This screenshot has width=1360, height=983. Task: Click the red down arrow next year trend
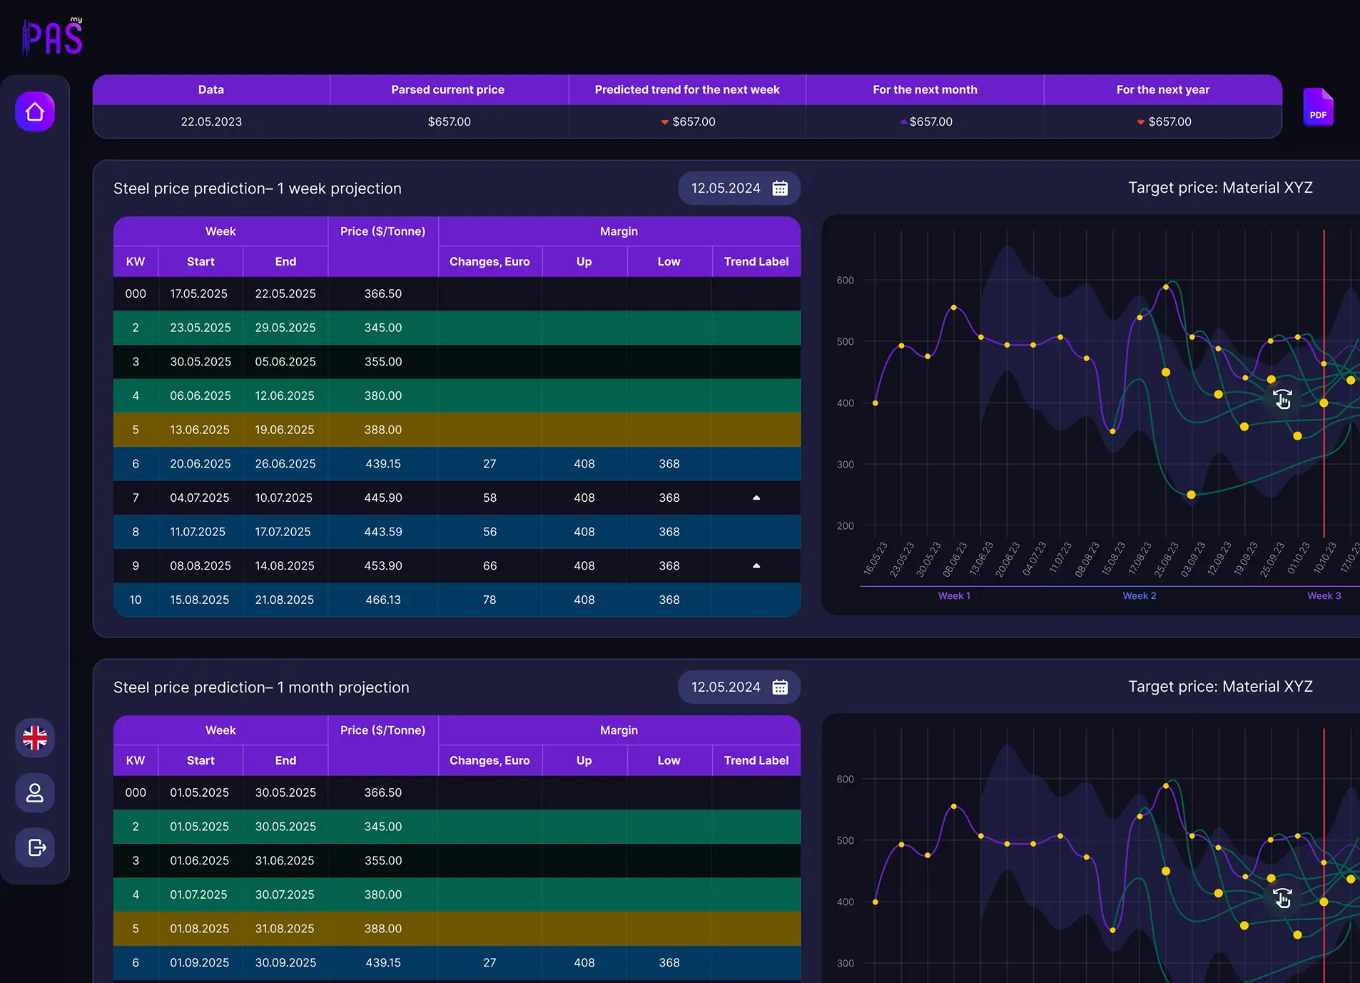(1140, 122)
